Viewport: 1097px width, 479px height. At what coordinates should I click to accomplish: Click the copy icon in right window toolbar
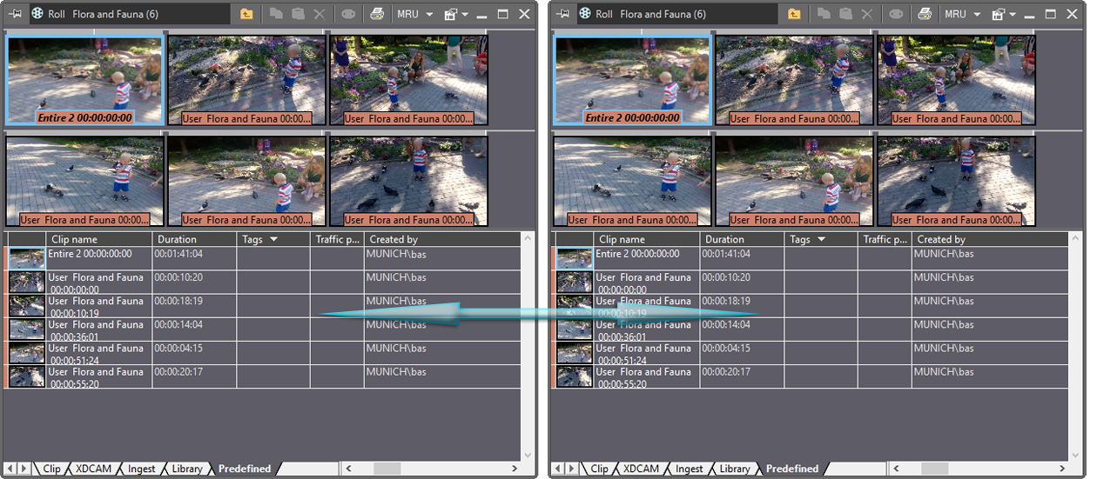click(x=824, y=14)
